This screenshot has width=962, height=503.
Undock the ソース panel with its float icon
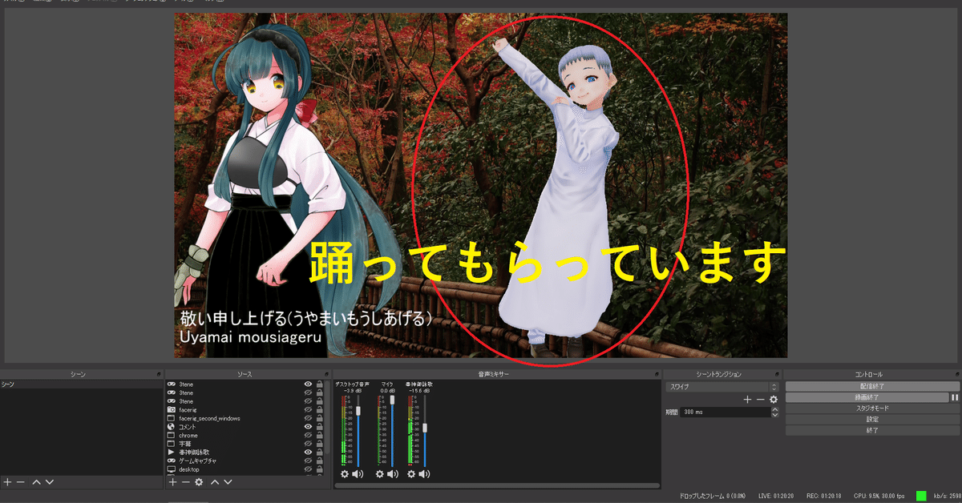(x=326, y=374)
